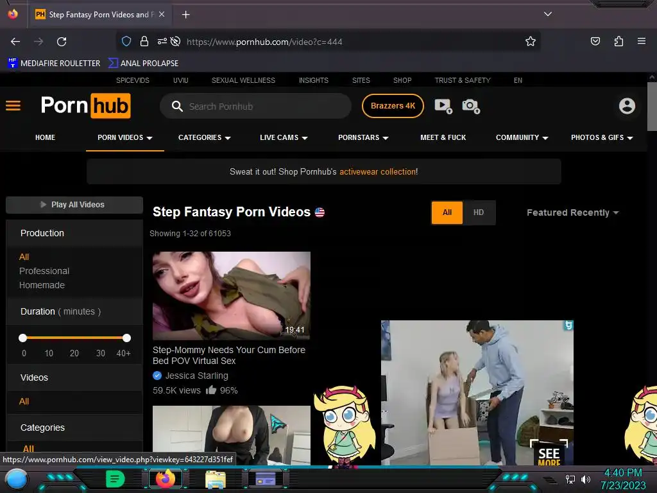Open the user account profile icon

pos(627,106)
